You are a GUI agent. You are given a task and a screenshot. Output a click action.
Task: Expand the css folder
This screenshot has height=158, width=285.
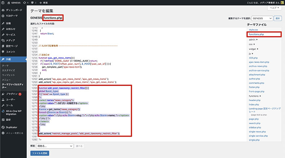(252, 44)
